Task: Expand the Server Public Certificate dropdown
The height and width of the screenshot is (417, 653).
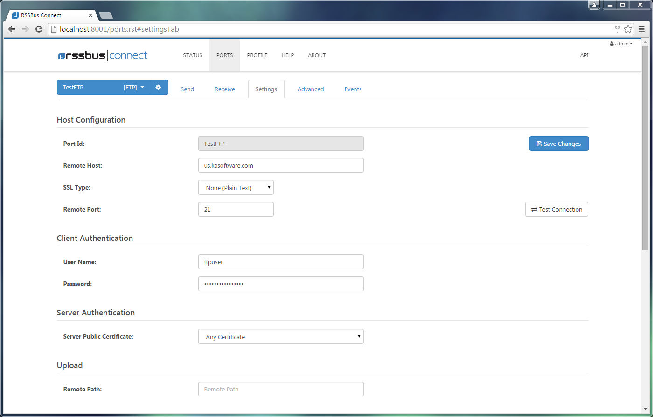Action: 281,336
